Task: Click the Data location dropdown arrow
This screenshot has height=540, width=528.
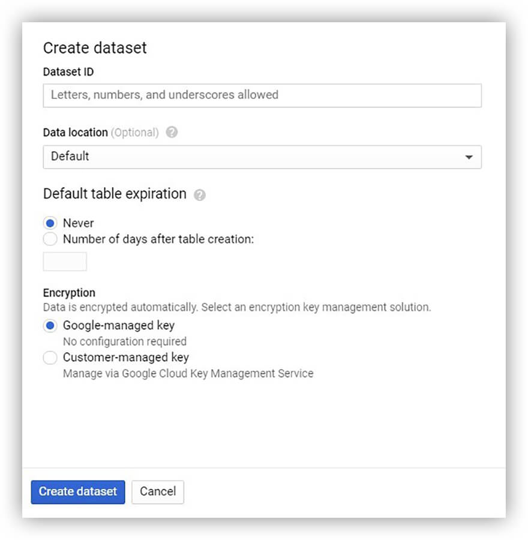Action: [469, 157]
